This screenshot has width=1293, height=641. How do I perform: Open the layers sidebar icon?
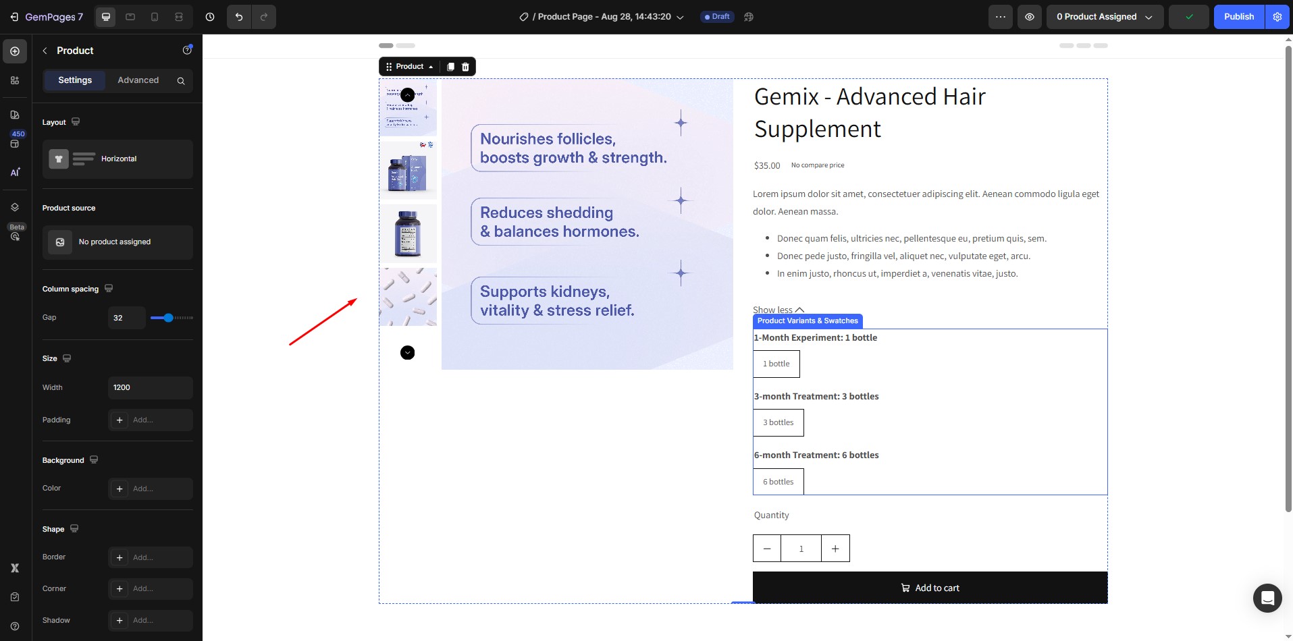(x=15, y=207)
